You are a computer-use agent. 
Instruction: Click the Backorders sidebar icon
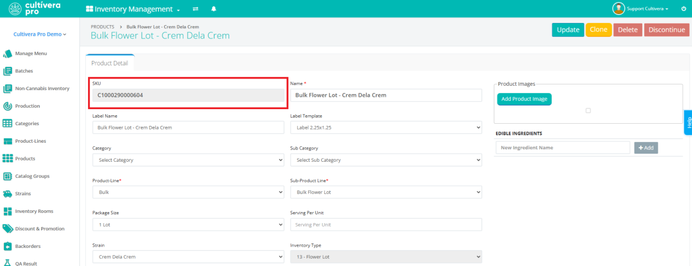[8, 246]
